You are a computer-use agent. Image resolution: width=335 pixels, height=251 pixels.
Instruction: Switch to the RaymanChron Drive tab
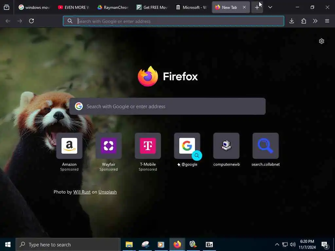pos(113,7)
